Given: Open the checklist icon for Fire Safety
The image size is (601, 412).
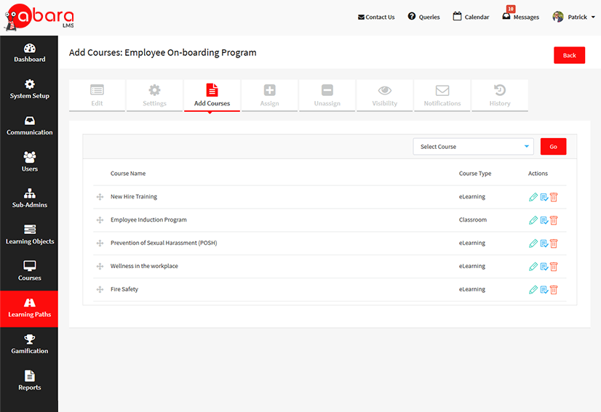Looking at the screenshot, I should pyautogui.click(x=544, y=290).
